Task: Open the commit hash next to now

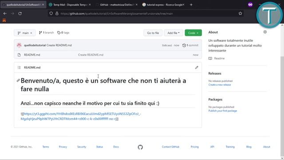Action: click(x=167, y=45)
